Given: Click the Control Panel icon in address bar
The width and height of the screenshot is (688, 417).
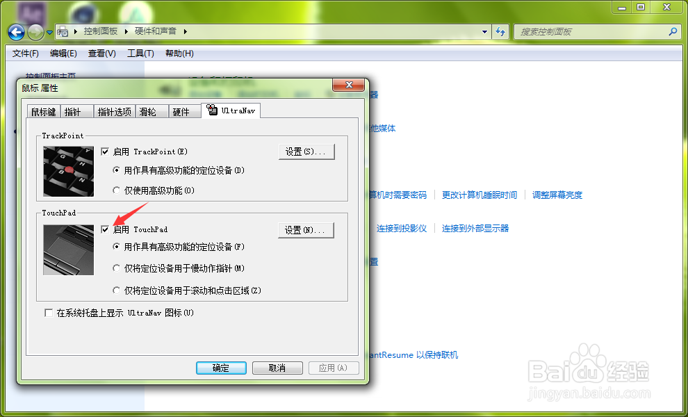Looking at the screenshot, I should click(x=63, y=31).
